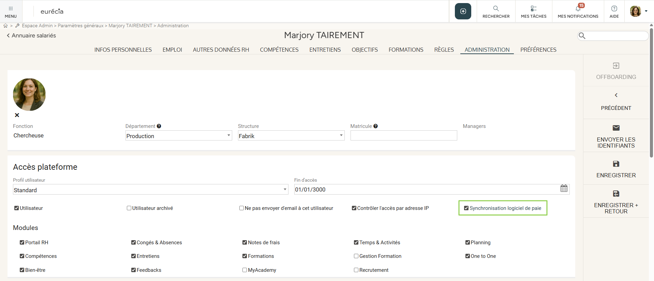Viewport: 654px width, 281px height.
Task: Open the Rechercher magnifier in top bar
Action: [496, 9]
